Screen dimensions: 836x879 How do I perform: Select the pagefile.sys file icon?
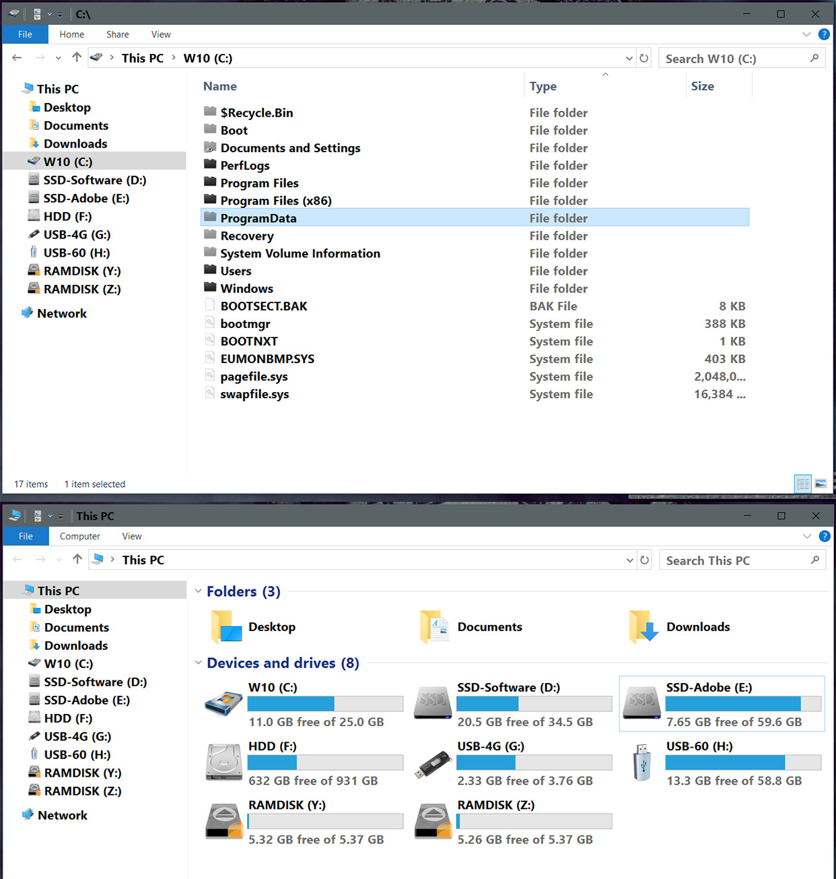pos(210,376)
